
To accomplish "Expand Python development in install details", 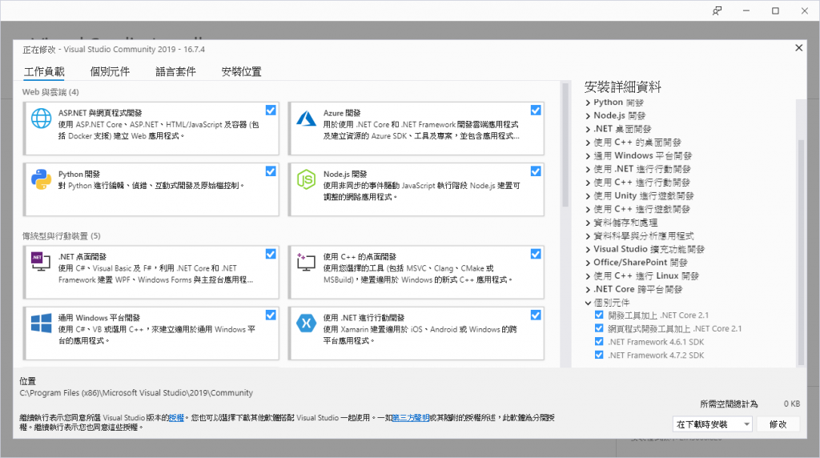I will [588, 102].
